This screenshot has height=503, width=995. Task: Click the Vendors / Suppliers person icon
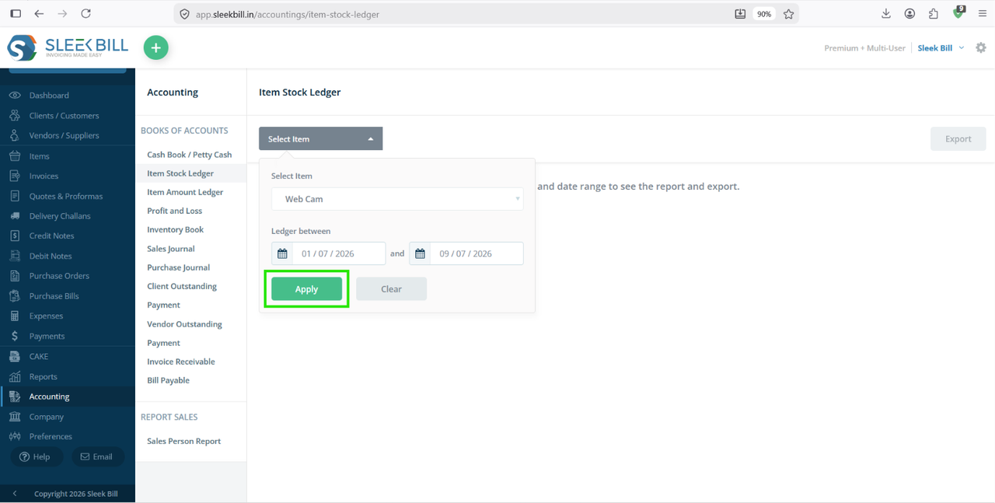15,135
